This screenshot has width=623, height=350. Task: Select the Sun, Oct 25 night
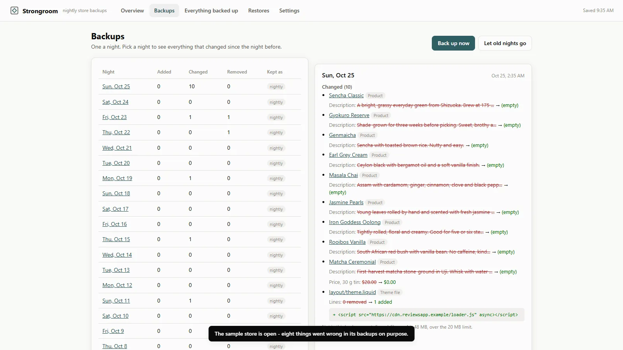click(x=116, y=86)
